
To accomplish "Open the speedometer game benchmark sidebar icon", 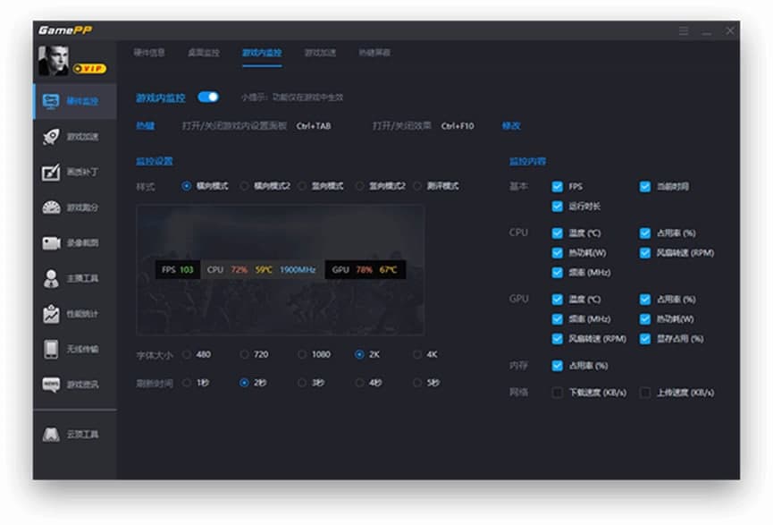I will (x=51, y=207).
